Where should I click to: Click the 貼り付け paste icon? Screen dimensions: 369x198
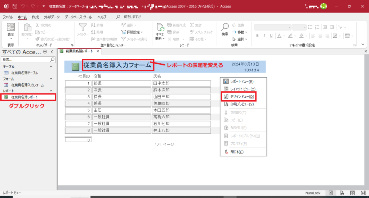27,28
